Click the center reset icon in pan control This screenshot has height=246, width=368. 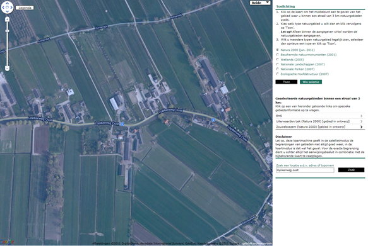[x=7, y=8]
